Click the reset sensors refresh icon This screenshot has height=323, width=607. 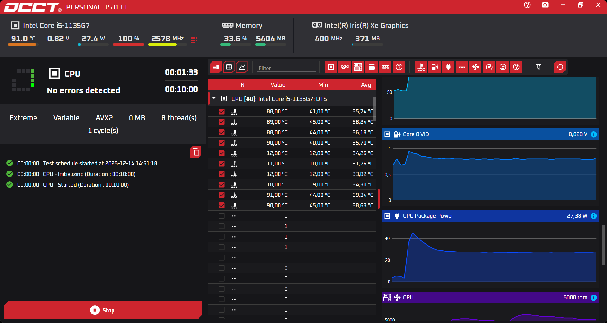pyautogui.click(x=560, y=67)
